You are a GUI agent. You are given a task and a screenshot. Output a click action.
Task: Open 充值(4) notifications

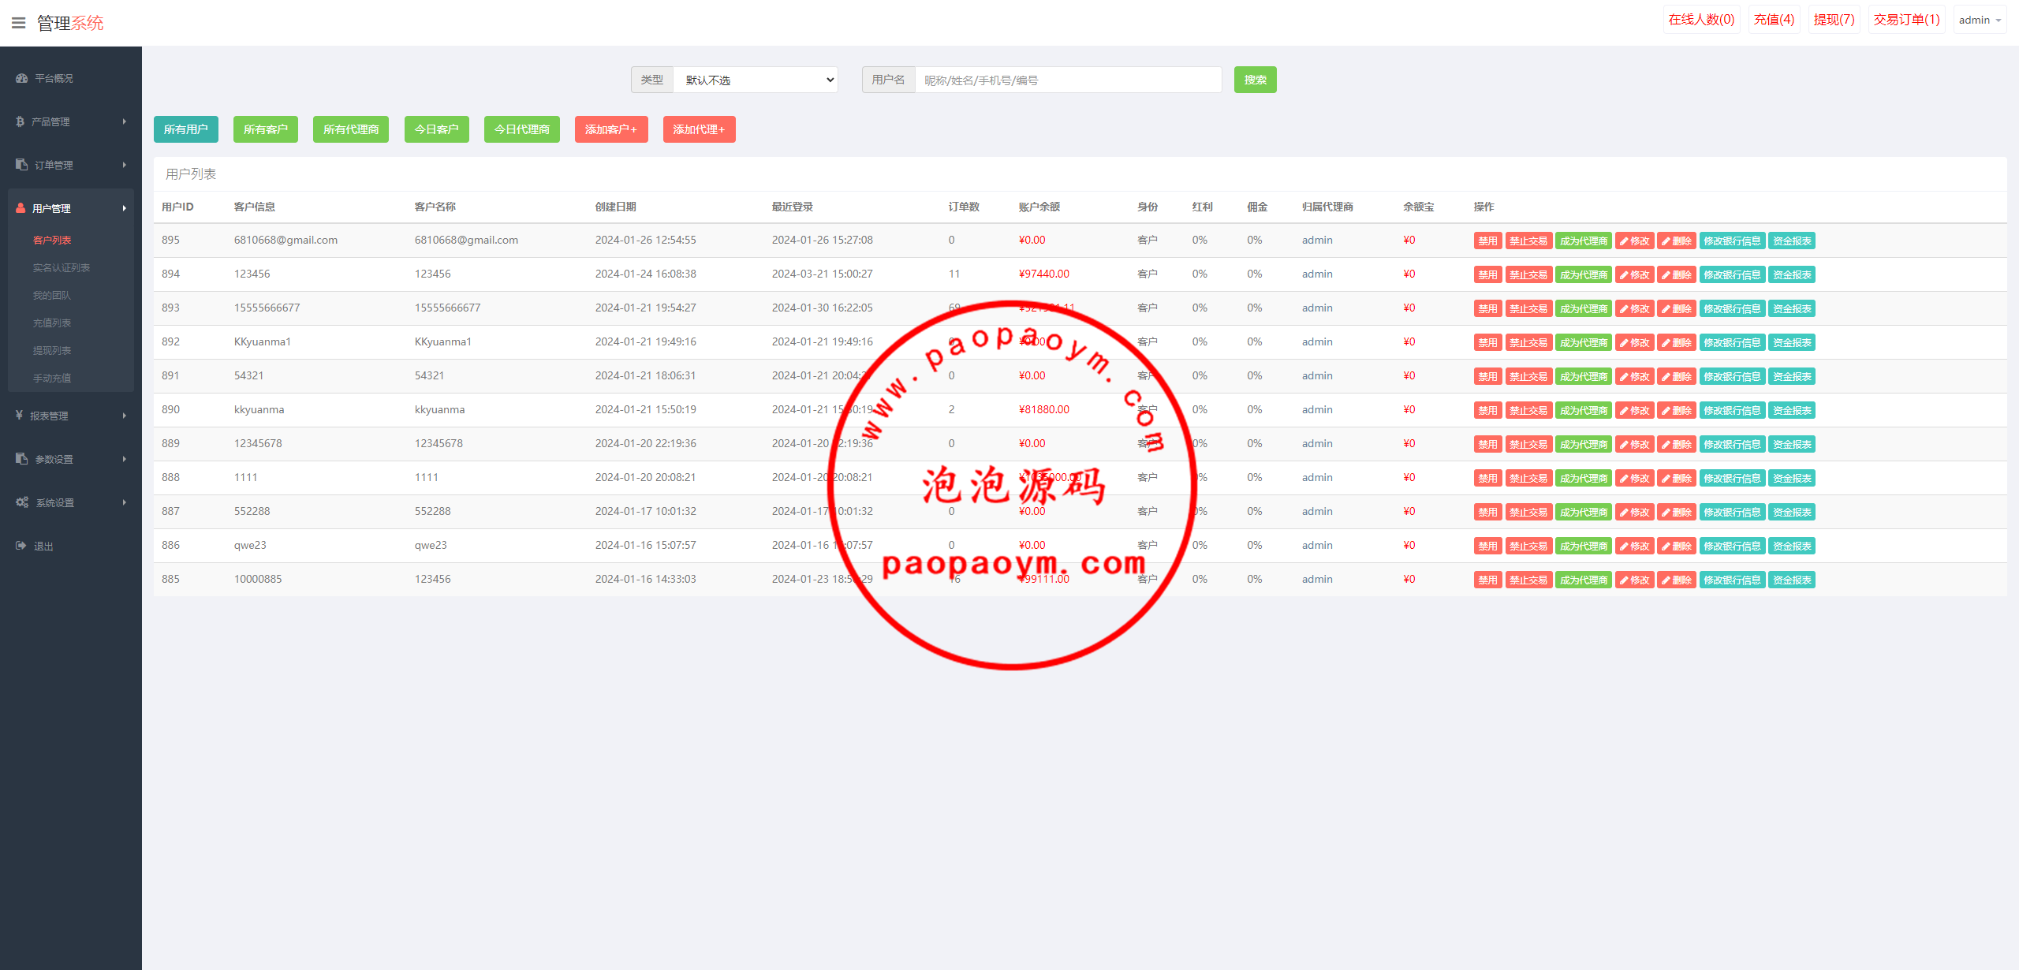(1775, 20)
